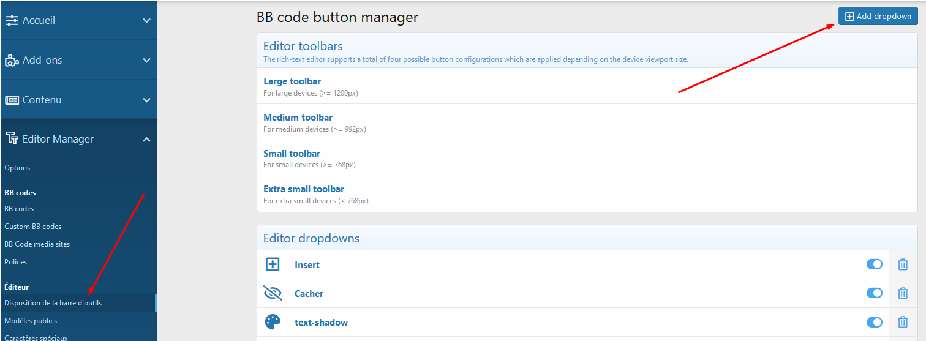Screen dimensions: 926x341
Task: Click the Add-ons puzzle piece icon
Action: pyautogui.click(x=12, y=60)
